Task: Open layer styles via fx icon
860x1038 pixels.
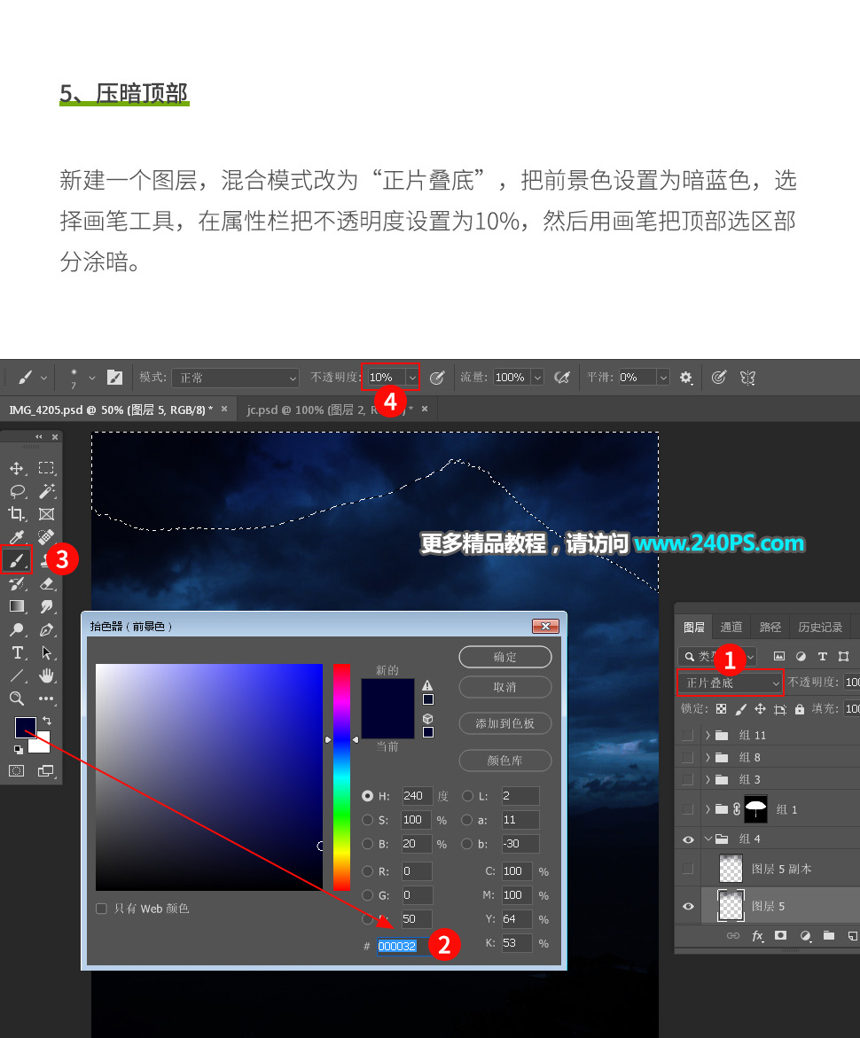Action: coord(758,935)
